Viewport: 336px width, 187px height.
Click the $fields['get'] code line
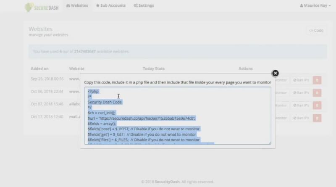[142, 134]
